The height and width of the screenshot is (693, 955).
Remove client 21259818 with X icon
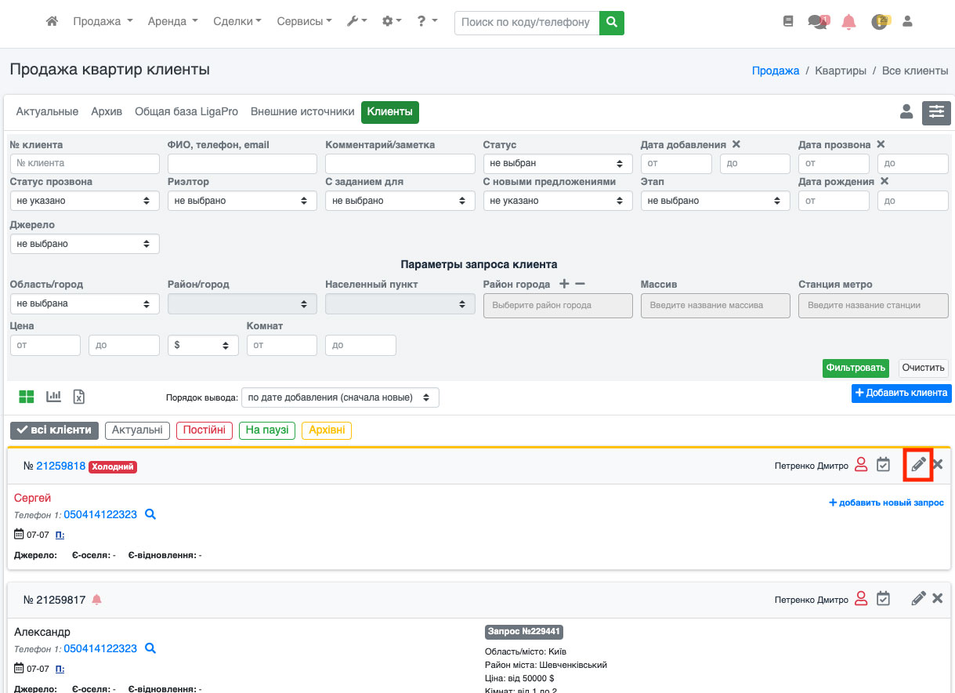[x=938, y=465]
